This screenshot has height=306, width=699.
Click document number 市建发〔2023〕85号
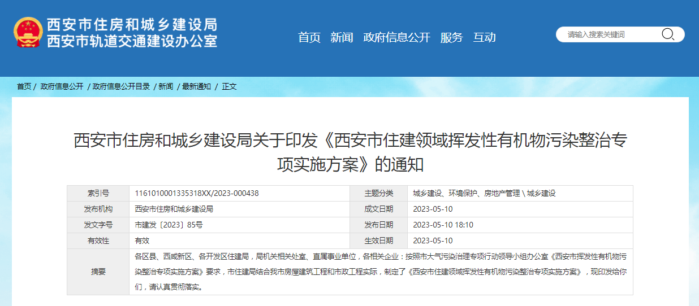pyautogui.click(x=169, y=225)
